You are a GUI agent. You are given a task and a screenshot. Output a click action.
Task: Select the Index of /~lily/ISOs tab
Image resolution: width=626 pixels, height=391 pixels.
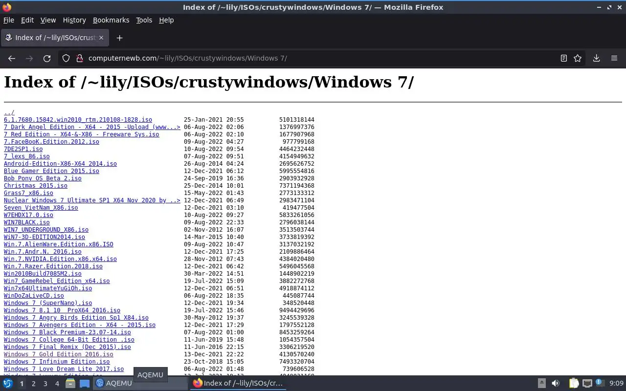(x=55, y=38)
